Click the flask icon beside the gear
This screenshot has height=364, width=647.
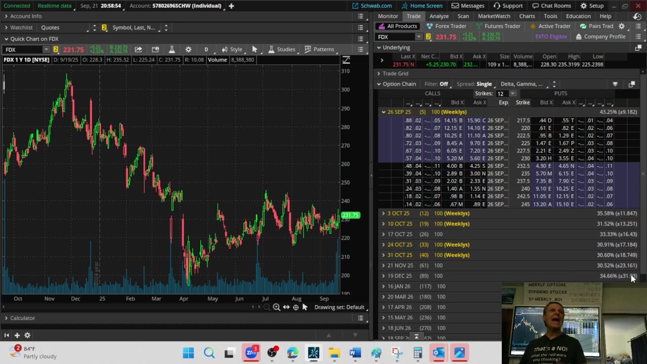click(172, 50)
